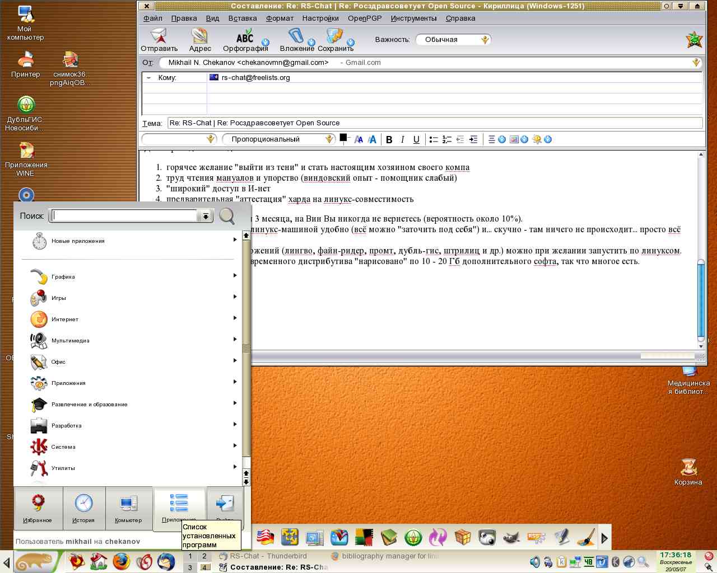
Task: Insert a bulleted list
Action: [x=433, y=139]
